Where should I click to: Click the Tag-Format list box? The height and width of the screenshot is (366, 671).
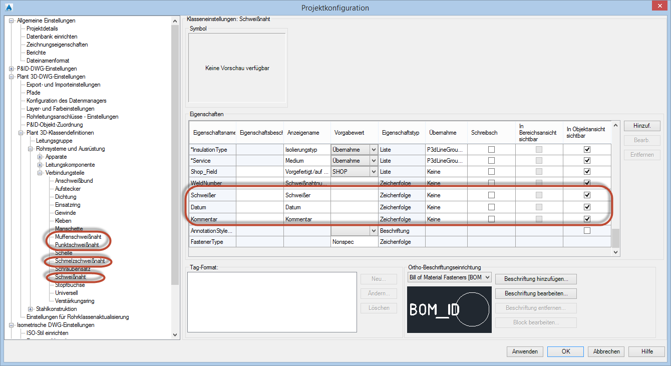[271, 302]
